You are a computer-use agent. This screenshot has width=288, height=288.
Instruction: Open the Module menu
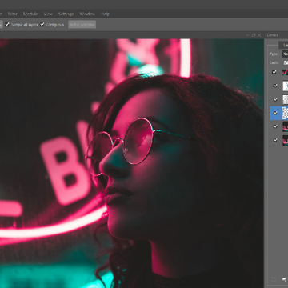(x=30, y=14)
